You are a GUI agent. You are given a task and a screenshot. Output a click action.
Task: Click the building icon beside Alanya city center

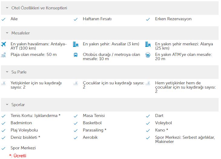[x=148, y=44]
